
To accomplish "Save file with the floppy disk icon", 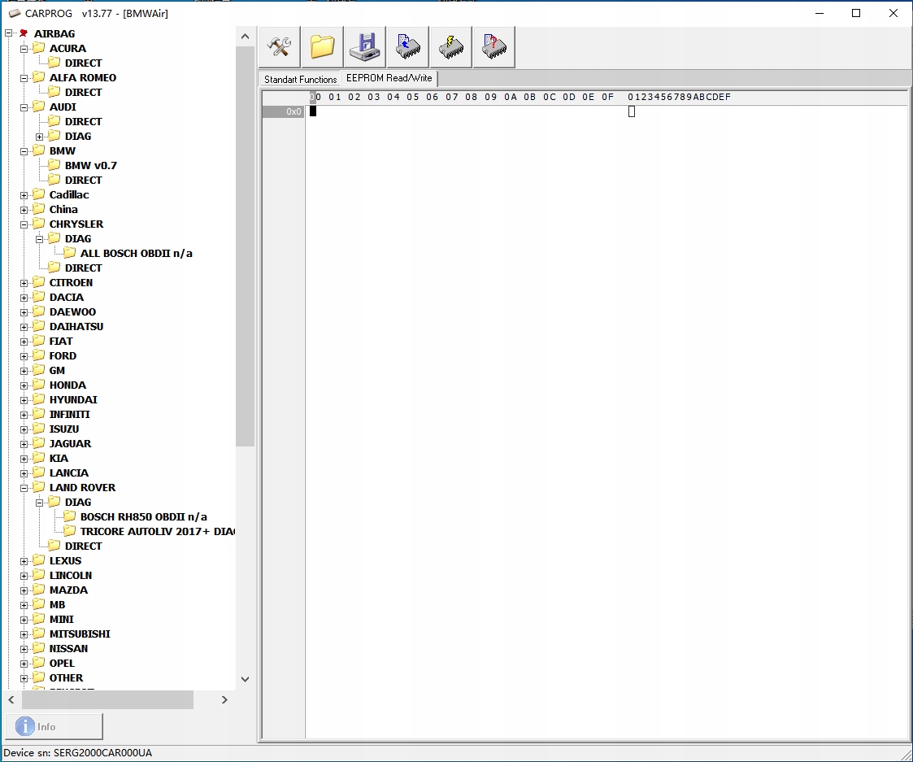I will [365, 46].
